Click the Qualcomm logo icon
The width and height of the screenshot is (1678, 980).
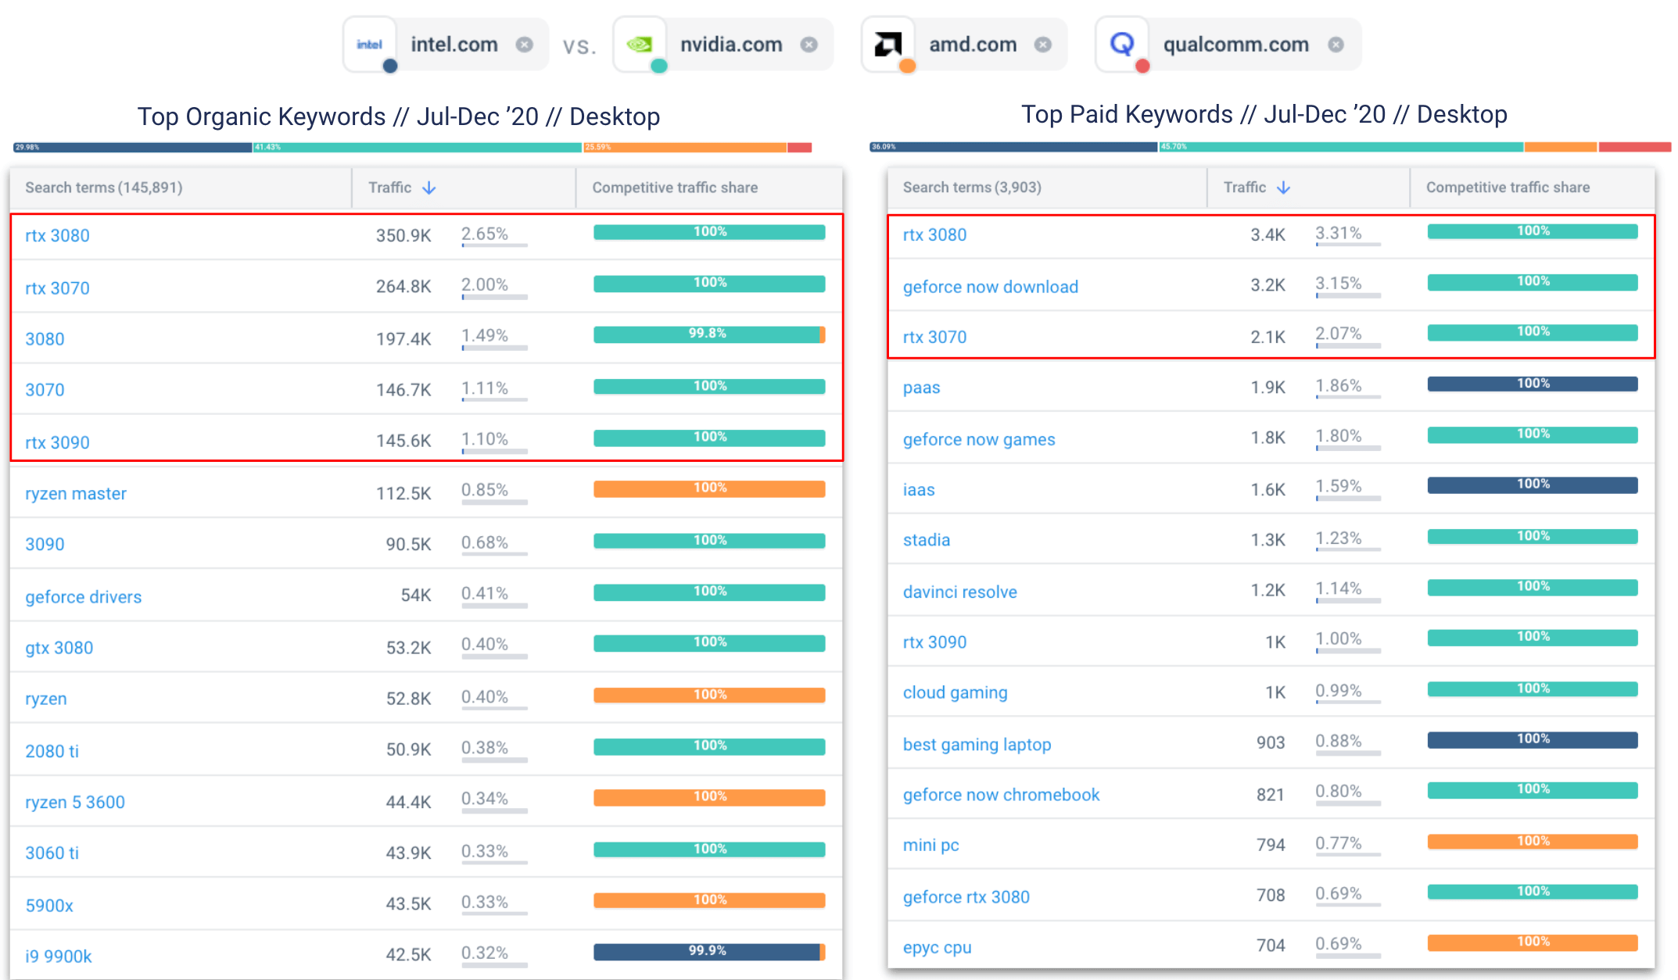[x=1122, y=45]
